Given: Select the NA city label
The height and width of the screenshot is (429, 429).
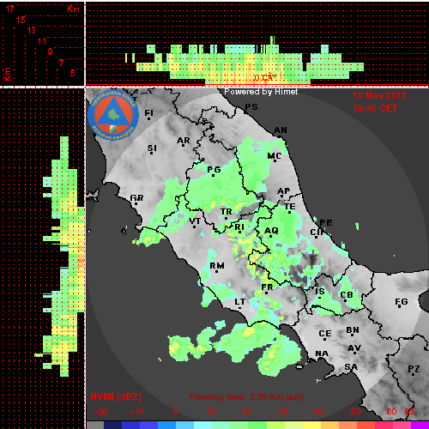Looking at the screenshot, I should (322, 353).
